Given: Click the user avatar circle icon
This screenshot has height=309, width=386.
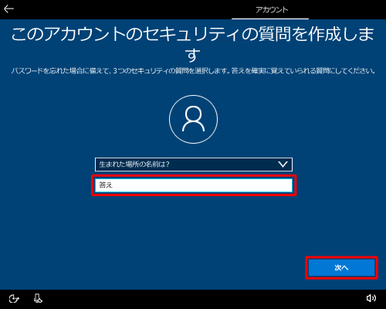Looking at the screenshot, I should click(x=193, y=119).
